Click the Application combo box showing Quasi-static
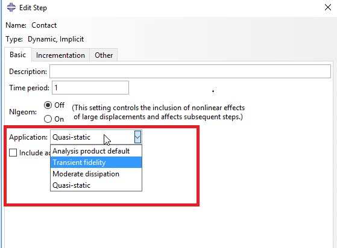Viewport: 337px width, 248px height. pos(96,137)
